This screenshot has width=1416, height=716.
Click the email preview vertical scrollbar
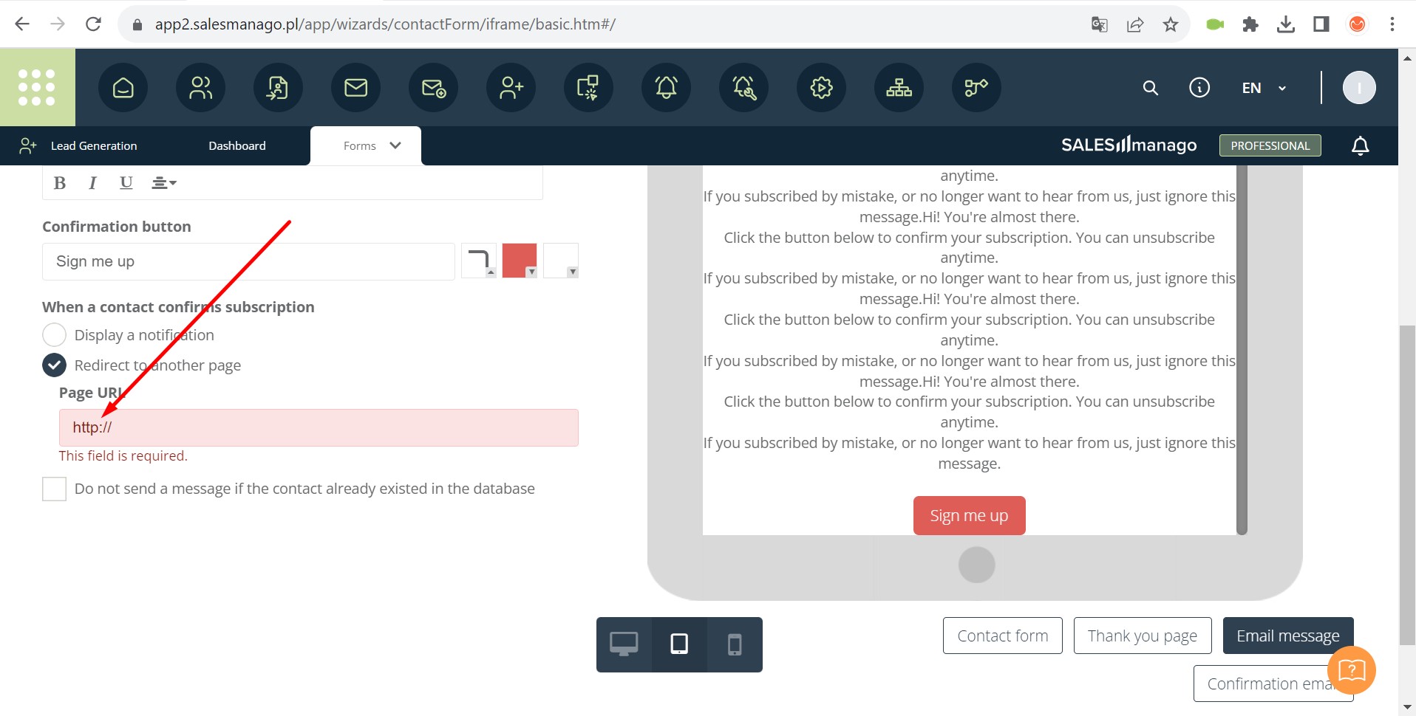tap(1242, 350)
